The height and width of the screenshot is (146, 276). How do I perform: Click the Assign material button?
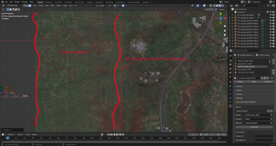(240, 82)
